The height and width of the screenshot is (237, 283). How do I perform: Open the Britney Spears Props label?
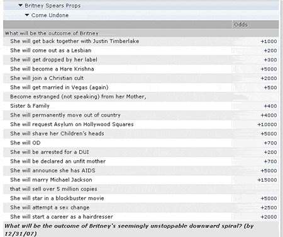[53, 6]
